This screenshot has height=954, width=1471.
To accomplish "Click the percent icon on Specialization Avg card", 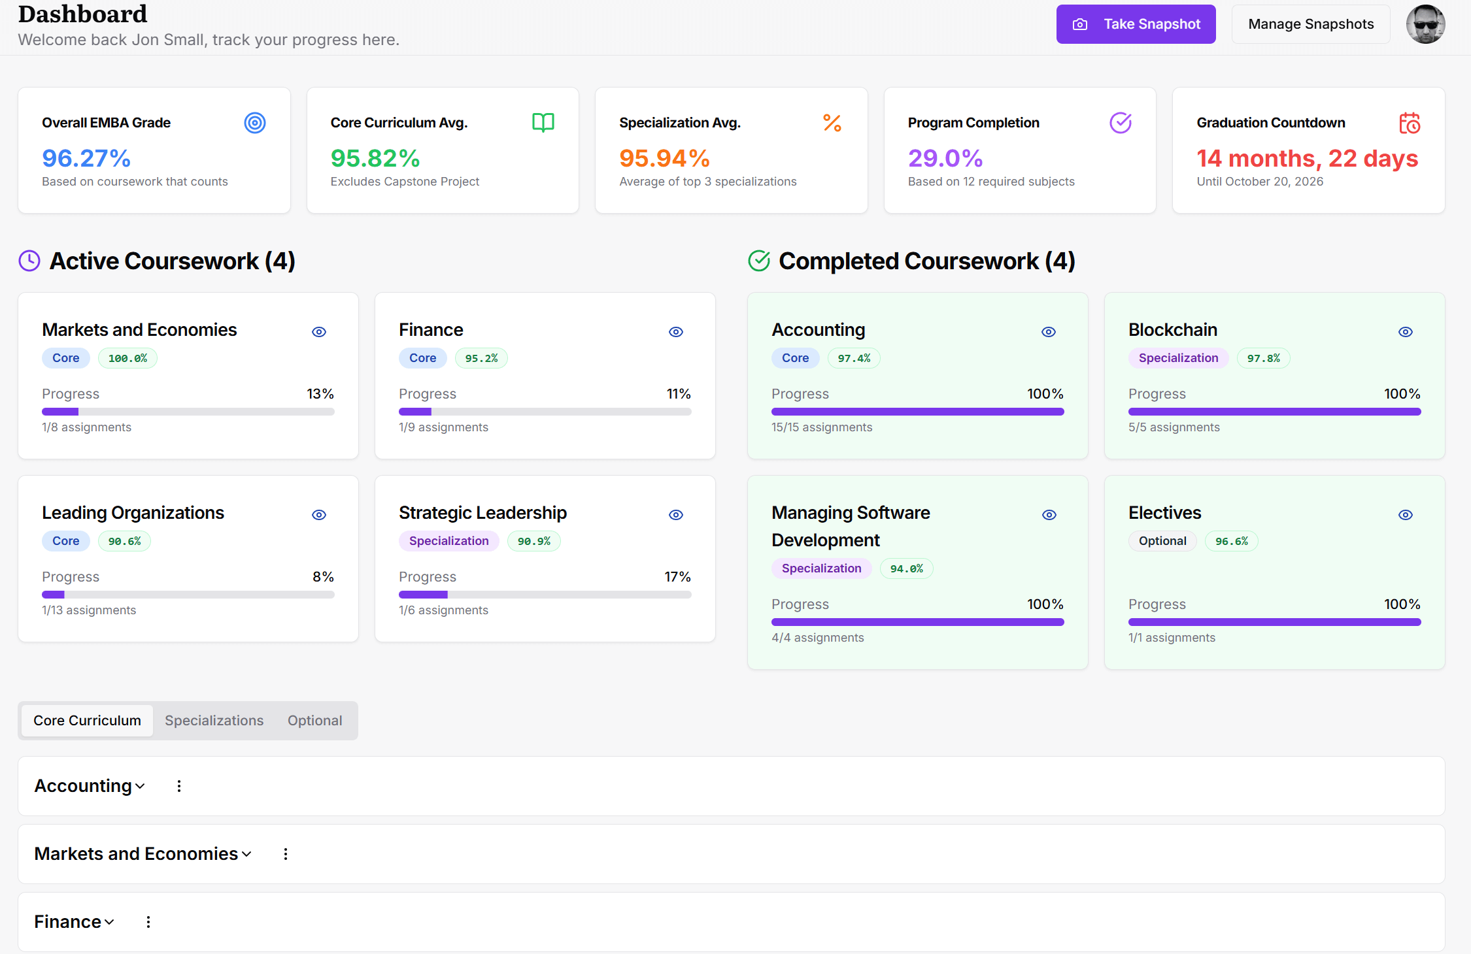I will [832, 122].
